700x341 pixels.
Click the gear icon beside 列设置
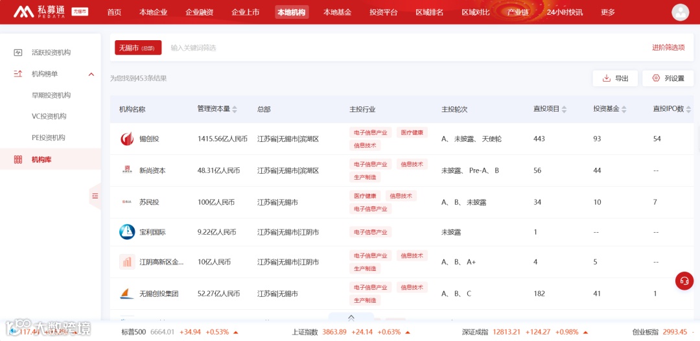[x=656, y=78]
